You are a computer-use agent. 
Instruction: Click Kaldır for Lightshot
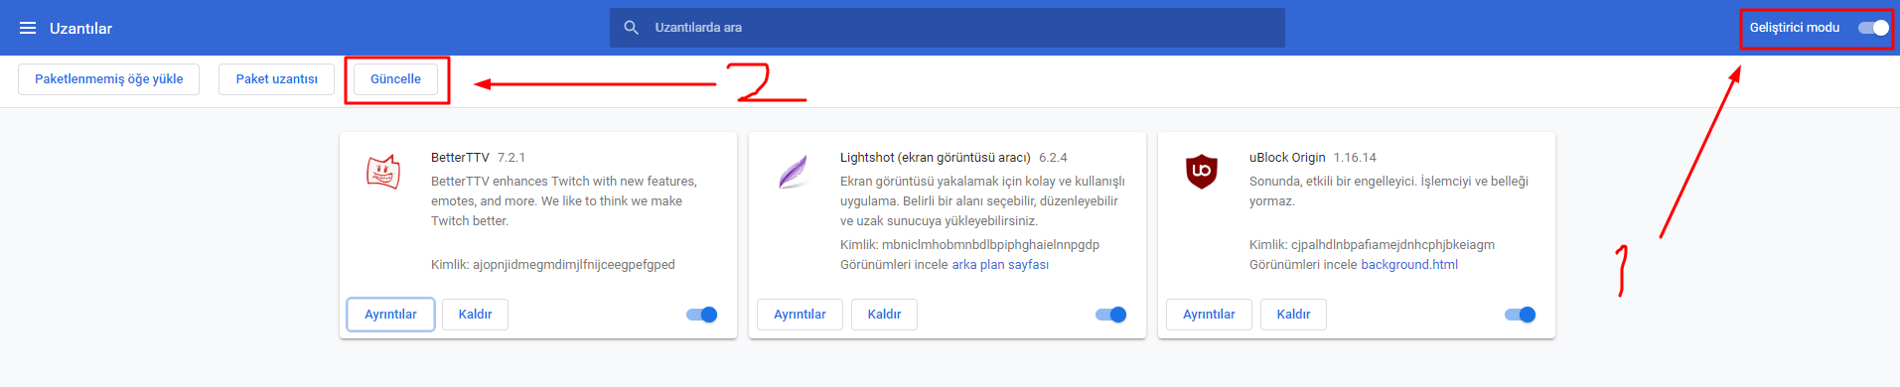point(884,315)
